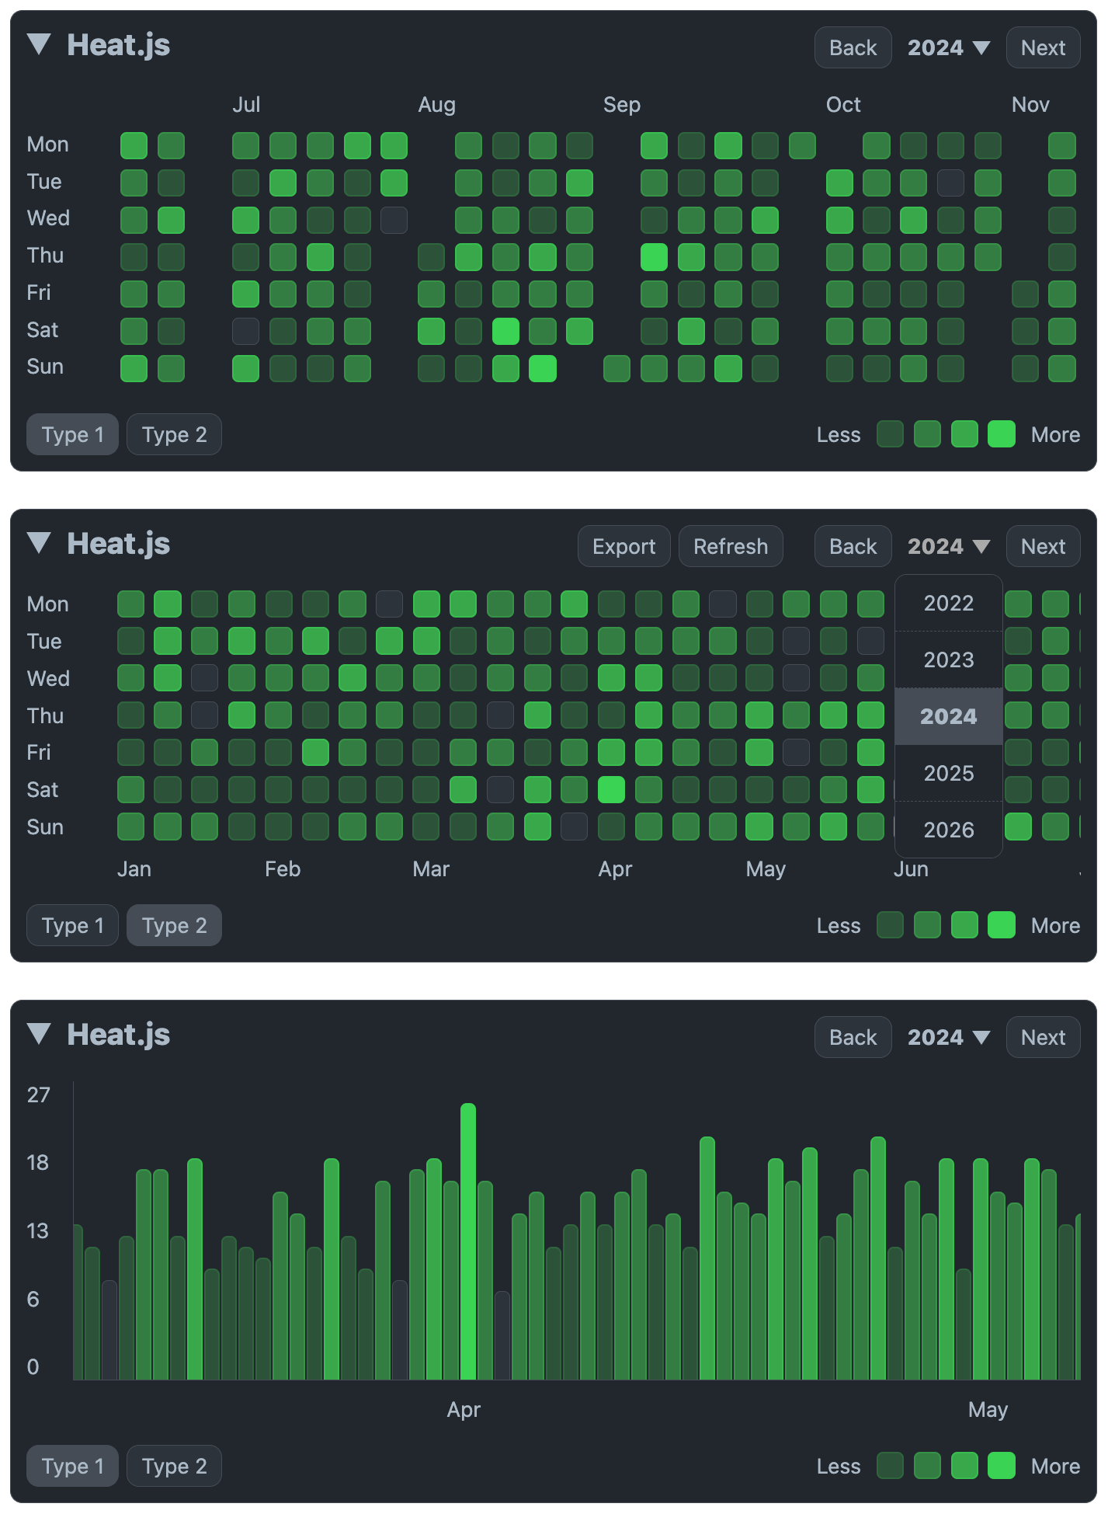This screenshot has height=1514, width=1108.
Task: Click Export button in second panel
Action: pyautogui.click(x=623, y=546)
